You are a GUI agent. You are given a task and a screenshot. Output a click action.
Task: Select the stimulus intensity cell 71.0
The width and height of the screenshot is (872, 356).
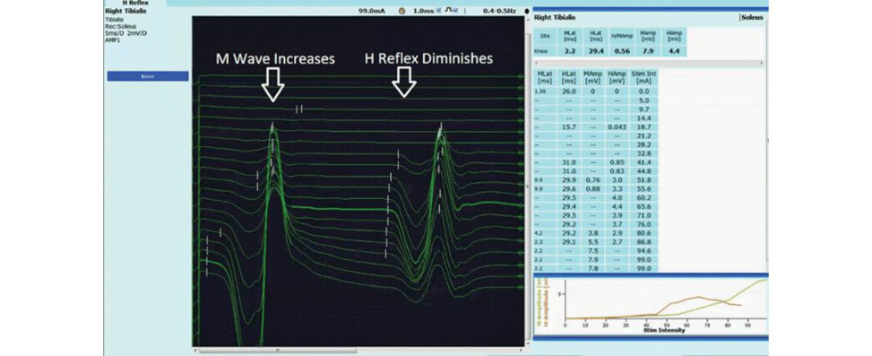(644, 215)
